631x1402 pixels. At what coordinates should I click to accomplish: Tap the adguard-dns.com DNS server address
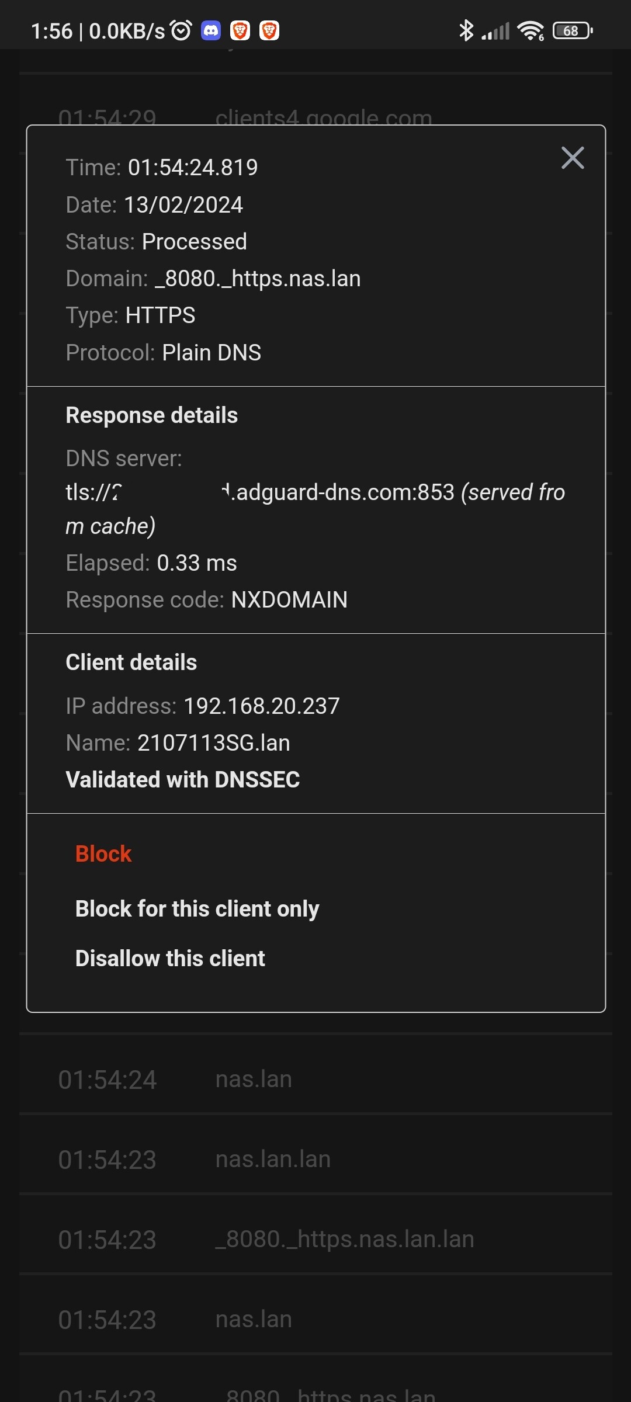point(339,492)
